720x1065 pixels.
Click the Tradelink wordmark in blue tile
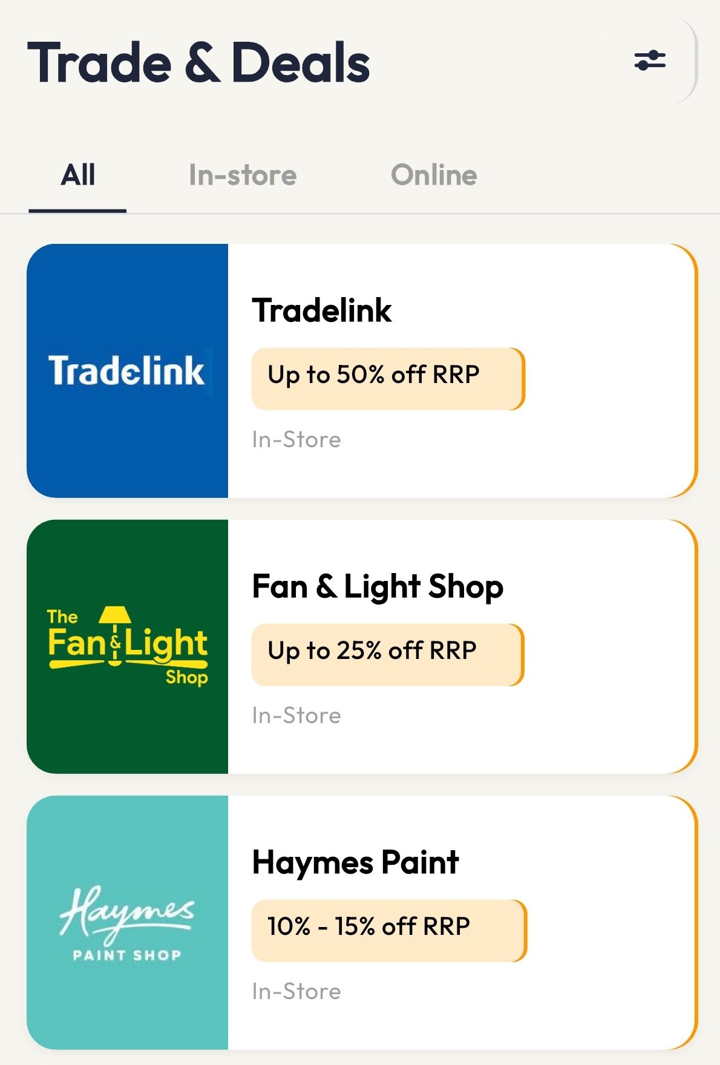[126, 371]
